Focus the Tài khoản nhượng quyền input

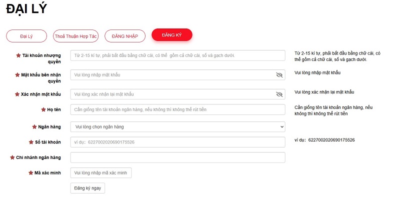click(177, 55)
